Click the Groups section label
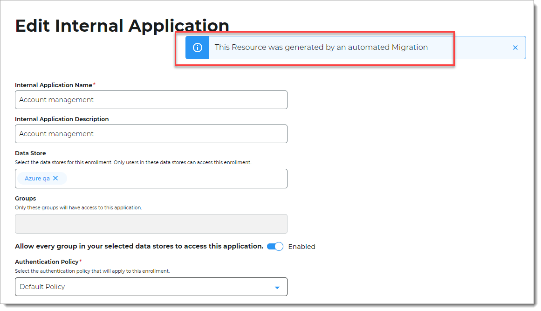This screenshot has width=541, height=311. coord(26,198)
